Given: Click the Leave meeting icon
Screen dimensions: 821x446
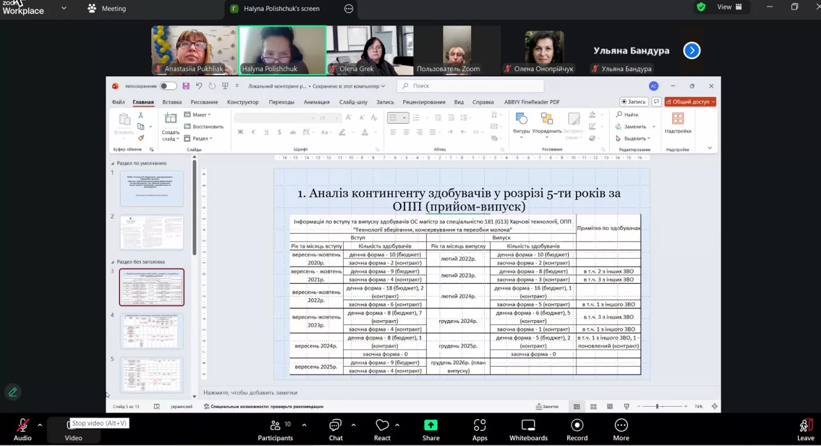Looking at the screenshot, I should coord(805,426).
